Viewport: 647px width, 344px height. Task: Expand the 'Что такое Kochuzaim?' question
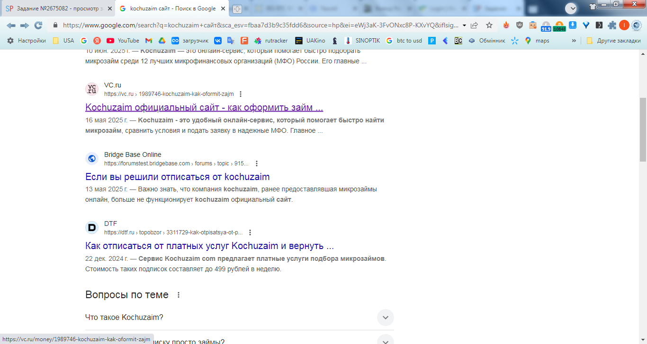386,318
